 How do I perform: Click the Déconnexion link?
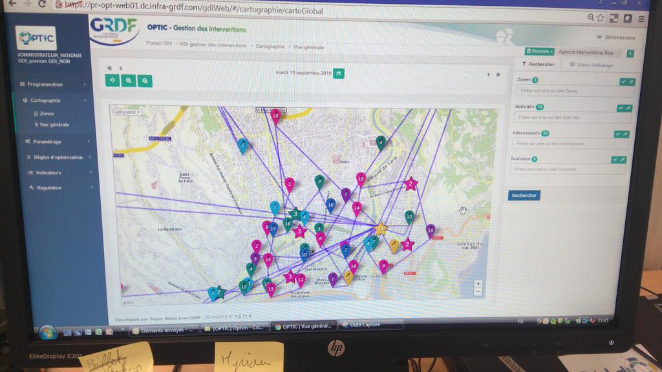pyautogui.click(x=619, y=37)
